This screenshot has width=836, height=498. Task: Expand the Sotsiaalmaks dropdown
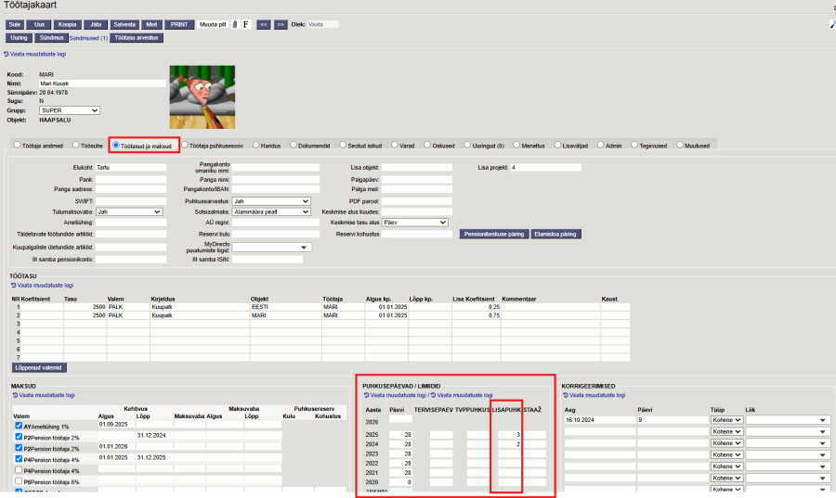(270, 211)
